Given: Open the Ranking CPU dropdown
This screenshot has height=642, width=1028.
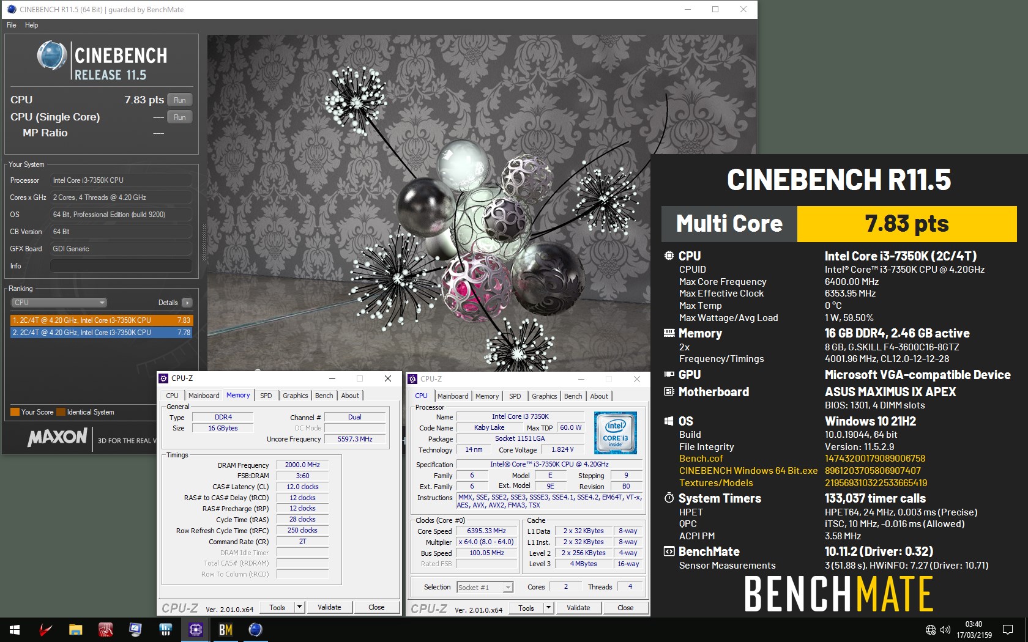Looking at the screenshot, I should pos(59,303).
